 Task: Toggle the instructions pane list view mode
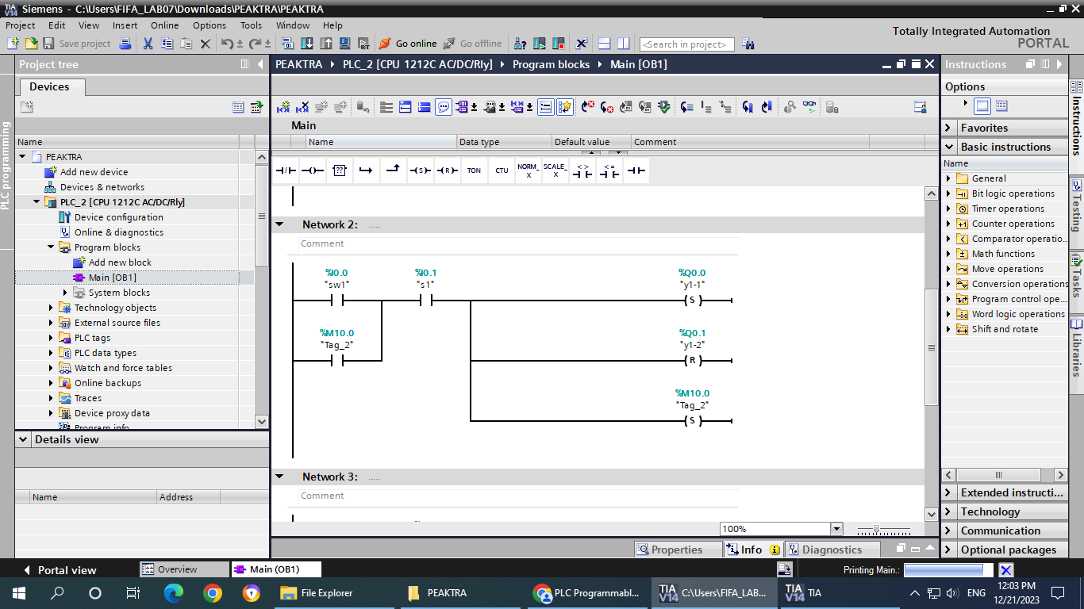click(x=1001, y=105)
